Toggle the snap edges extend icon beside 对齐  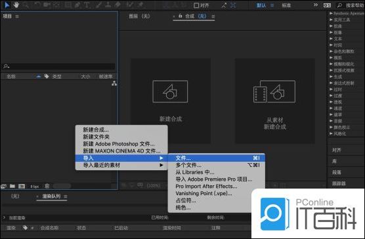click(x=223, y=5)
